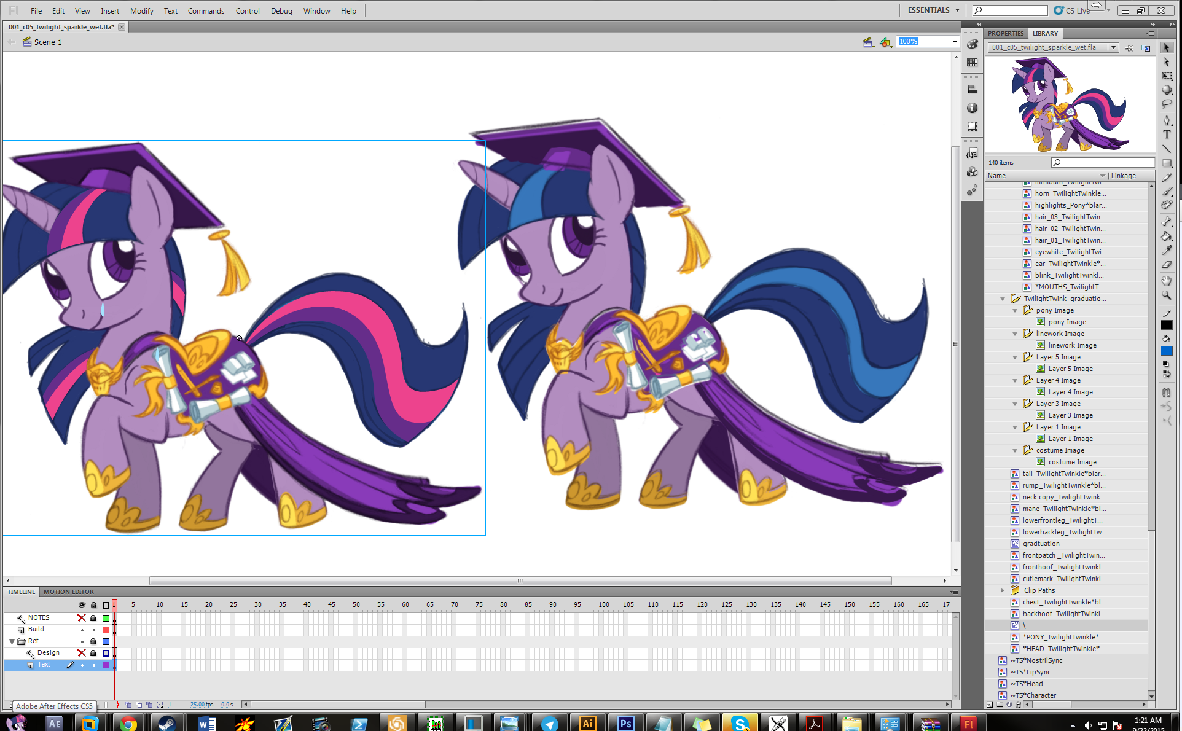The width and height of the screenshot is (1182, 731).
Task: Select the Eraser tool
Action: pyautogui.click(x=1167, y=265)
